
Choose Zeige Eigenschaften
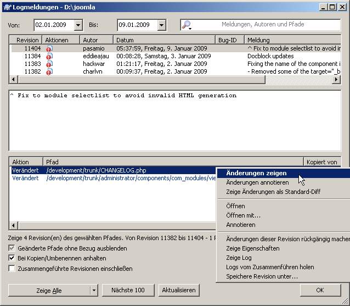pyautogui.click(x=283, y=248)
